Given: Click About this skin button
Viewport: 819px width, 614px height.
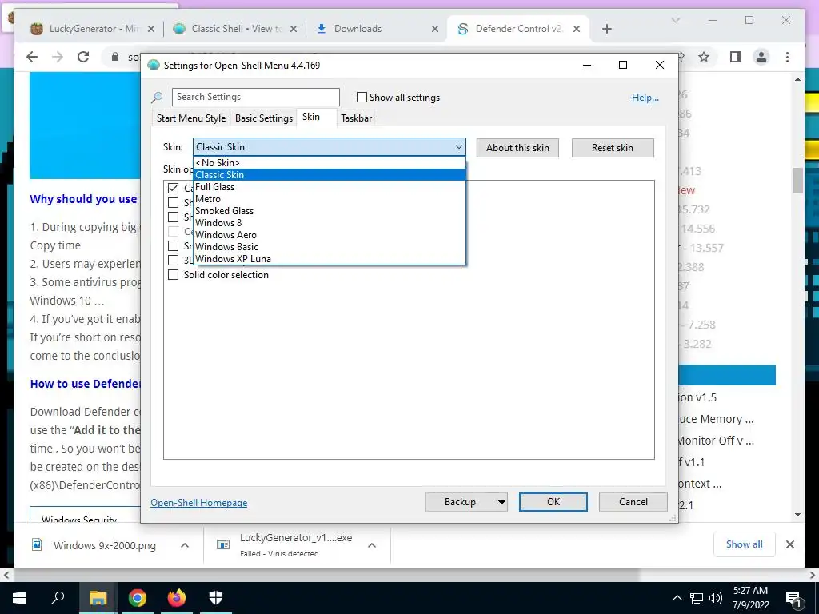Looking at the screenshot, I should [x=517, y=148].
